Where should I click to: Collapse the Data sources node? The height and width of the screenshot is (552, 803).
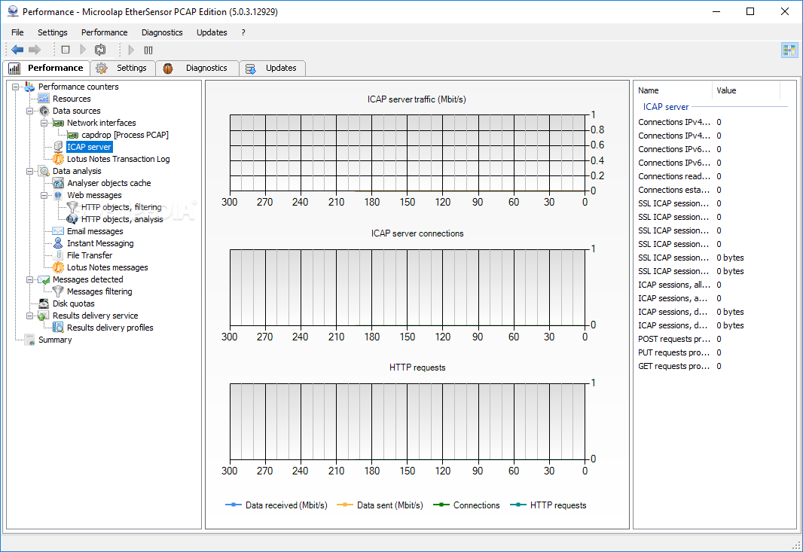coord(29,111)
